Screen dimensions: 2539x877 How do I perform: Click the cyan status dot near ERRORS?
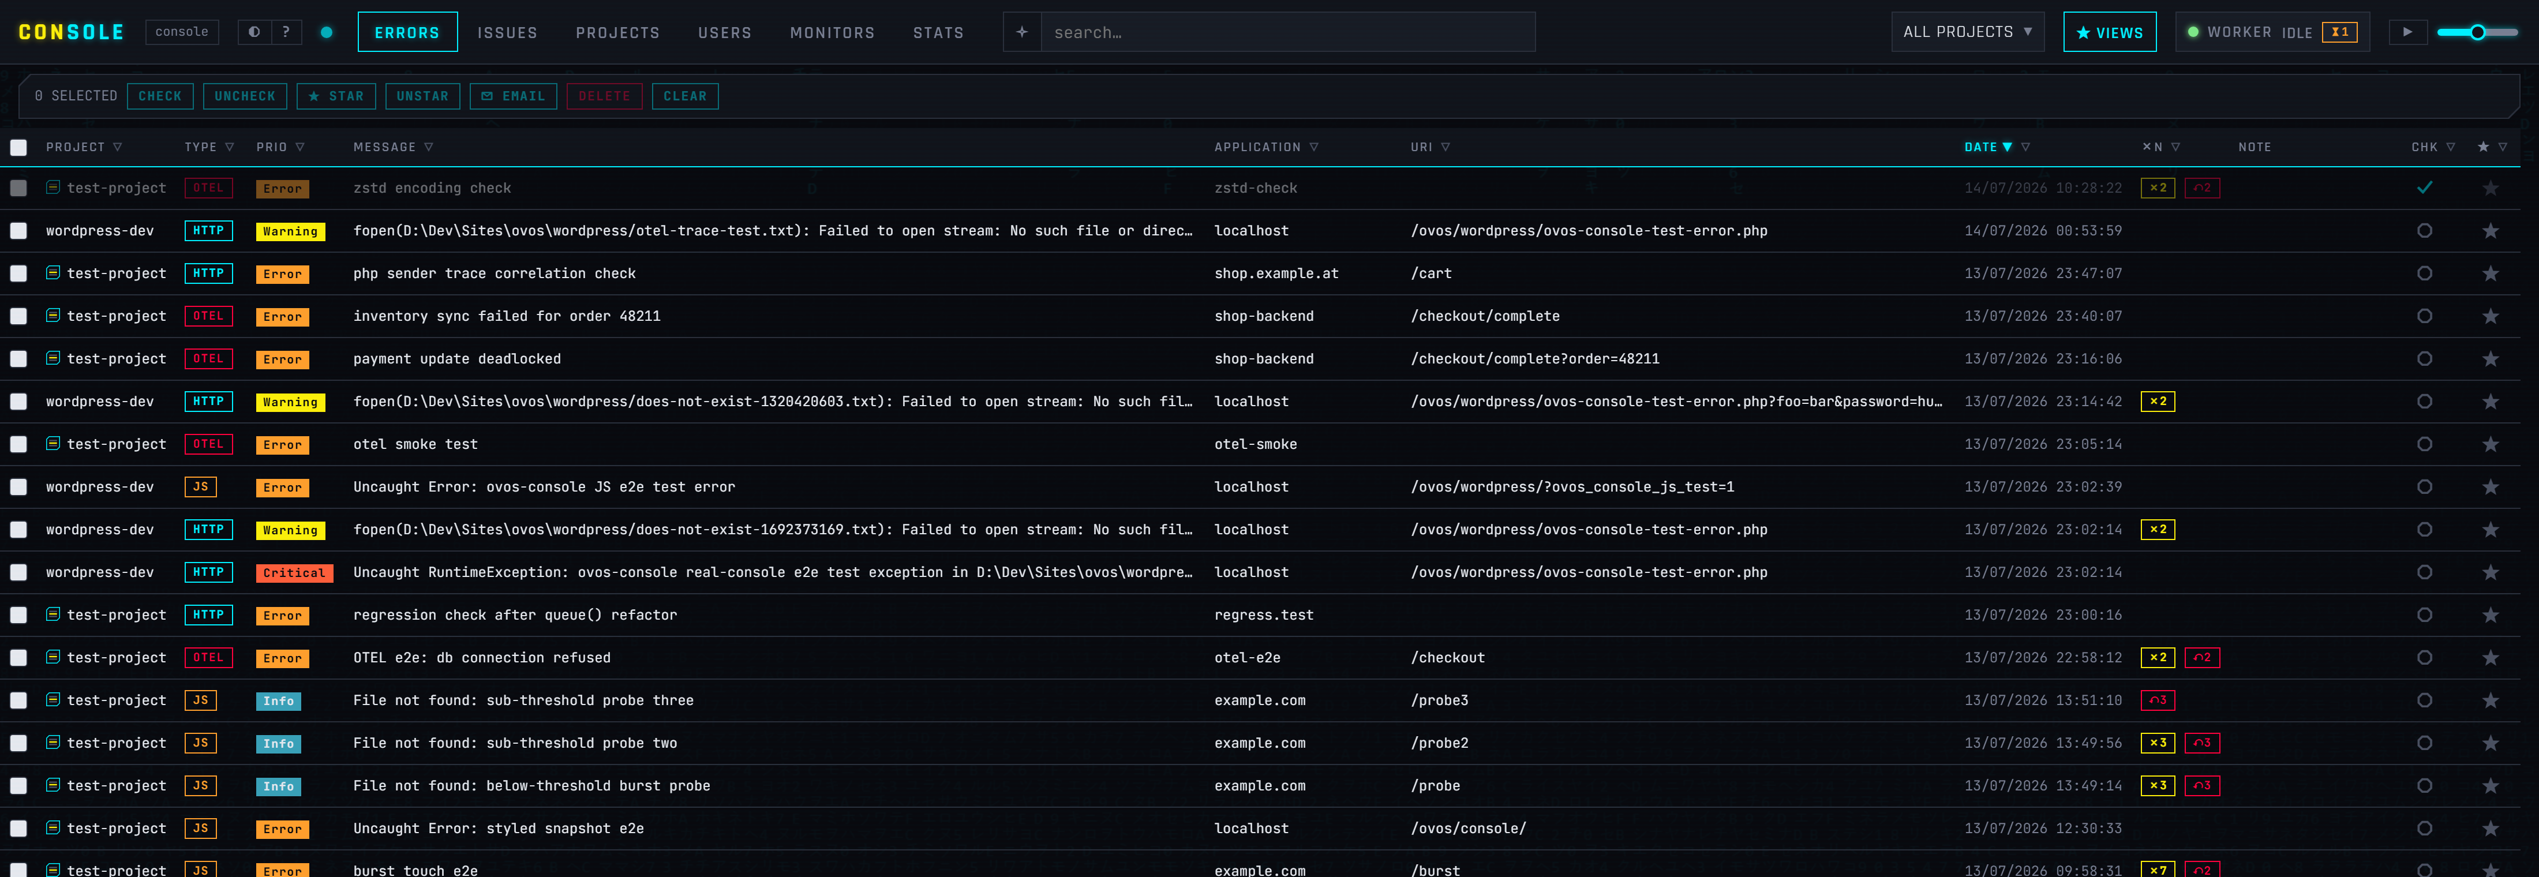(326, 32)
